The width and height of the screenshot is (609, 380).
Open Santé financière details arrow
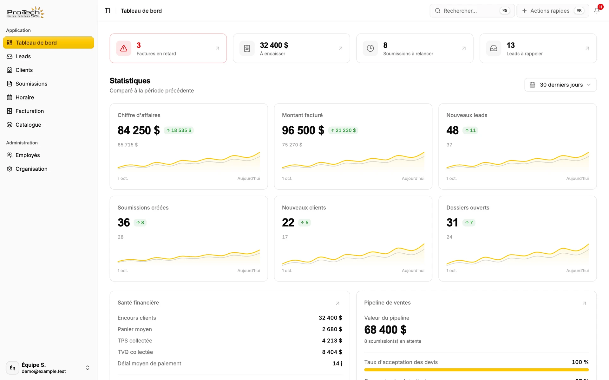point(338,303)
